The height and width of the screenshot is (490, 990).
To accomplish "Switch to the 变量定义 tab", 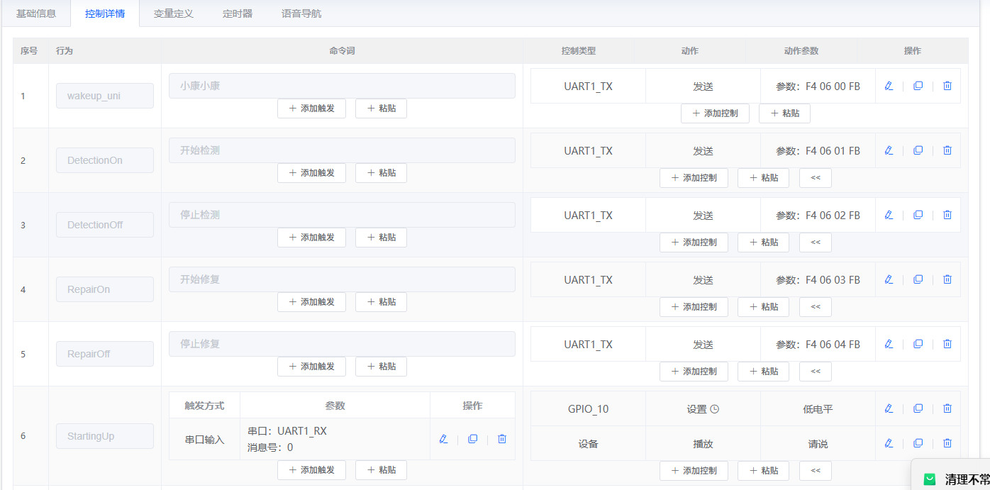I will point(173,13).
